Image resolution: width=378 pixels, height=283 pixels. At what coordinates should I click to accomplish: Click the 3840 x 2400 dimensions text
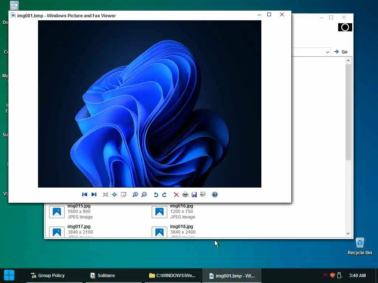point(183,232)
